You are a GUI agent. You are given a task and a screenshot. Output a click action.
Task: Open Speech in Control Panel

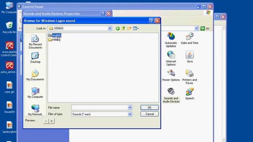click(x=190, y=93)
